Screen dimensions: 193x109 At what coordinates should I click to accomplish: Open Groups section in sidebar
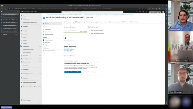(25, 40)
